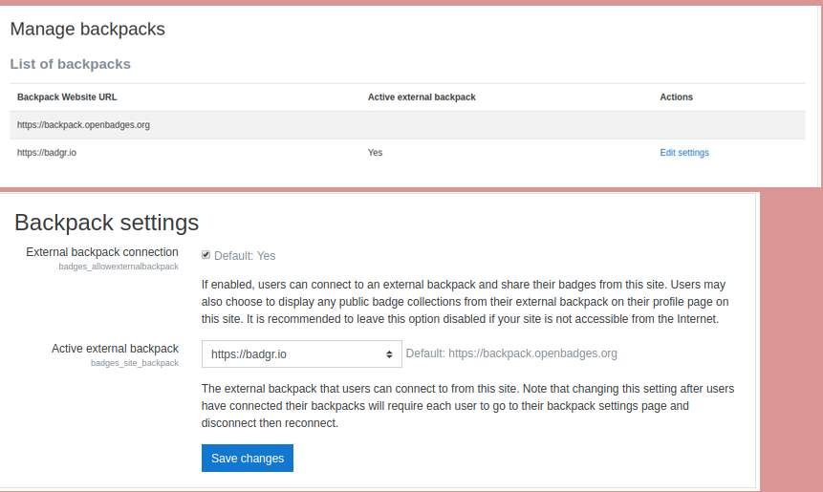Viewport: 823px width, 492px height.
Task: Click the Default: Yes label beside the checkbox
Action: 245,256
